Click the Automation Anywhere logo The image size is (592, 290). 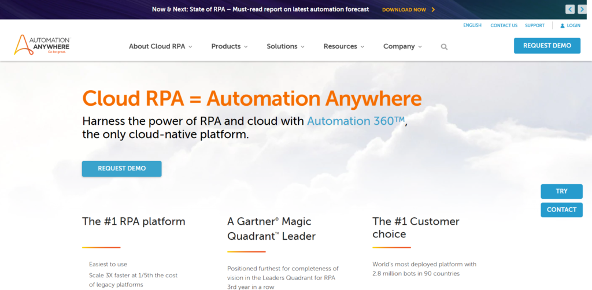tap(42, 45)
